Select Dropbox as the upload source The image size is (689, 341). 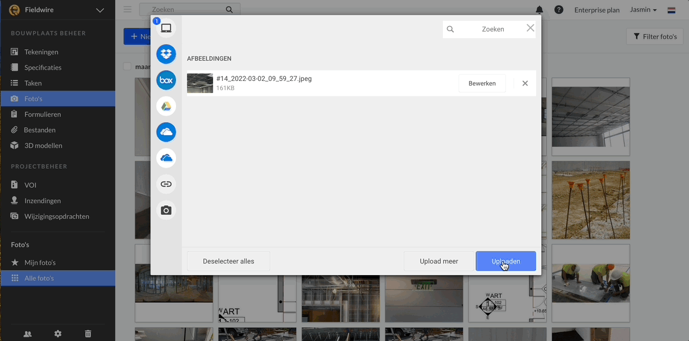[166, 54]
